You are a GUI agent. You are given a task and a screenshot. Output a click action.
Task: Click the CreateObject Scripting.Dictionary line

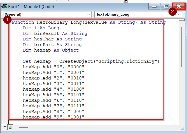(91, 62)
